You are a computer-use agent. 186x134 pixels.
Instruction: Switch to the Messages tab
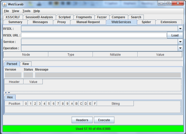point(40,22)
